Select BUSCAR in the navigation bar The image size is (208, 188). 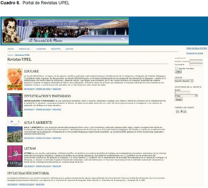(x=69, y=49)
